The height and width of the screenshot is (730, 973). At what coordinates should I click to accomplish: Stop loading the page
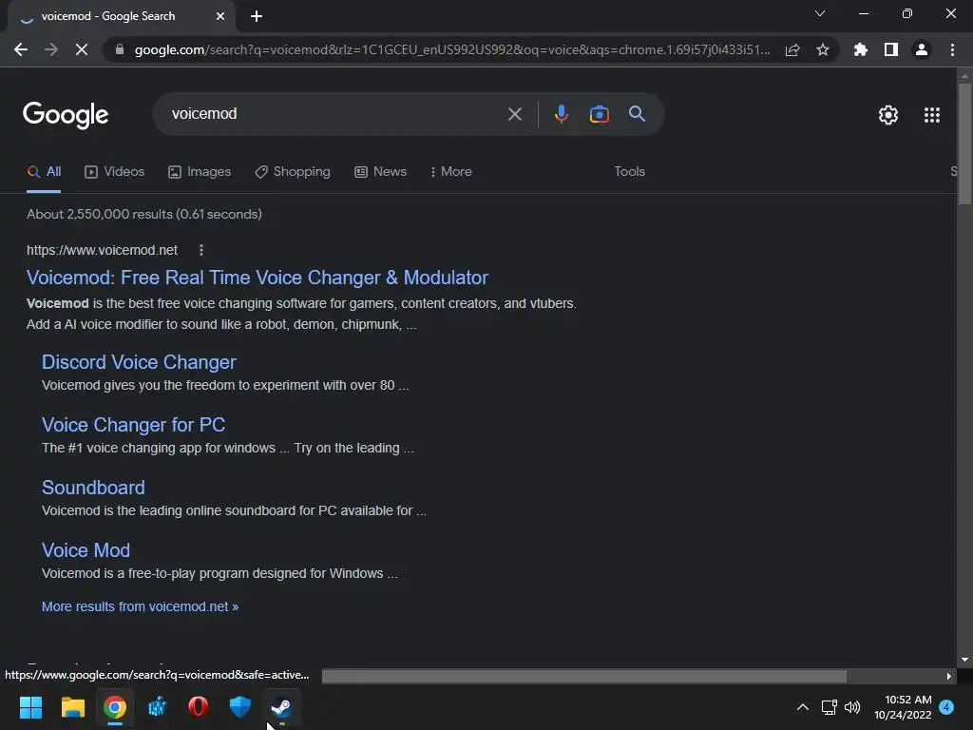pos(82,49)
